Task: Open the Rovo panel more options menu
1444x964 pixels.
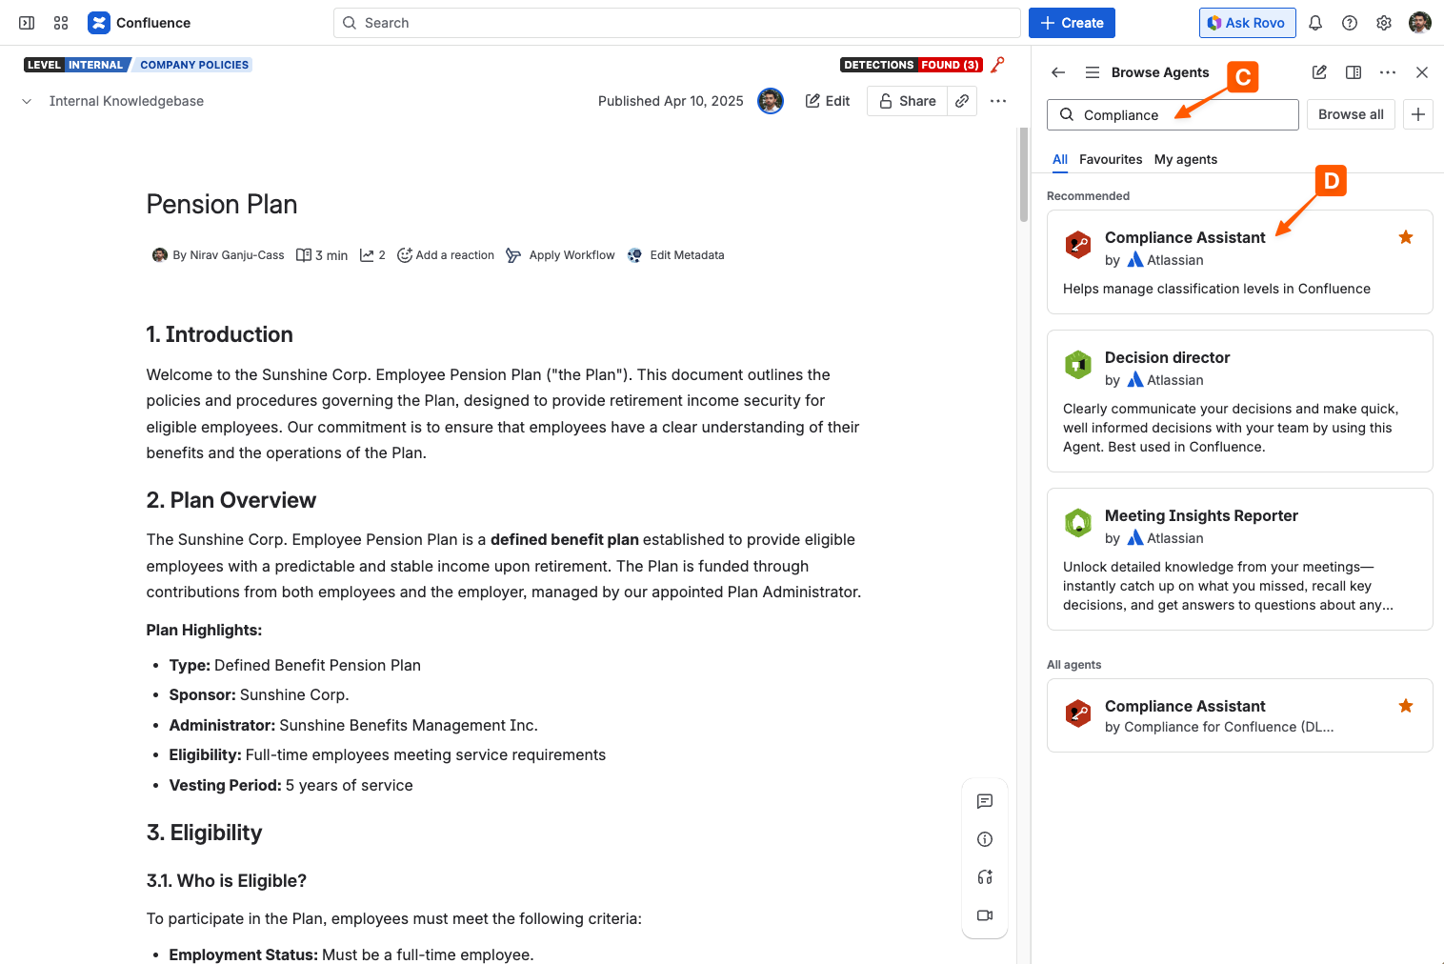Action: tap(1388, 72)
